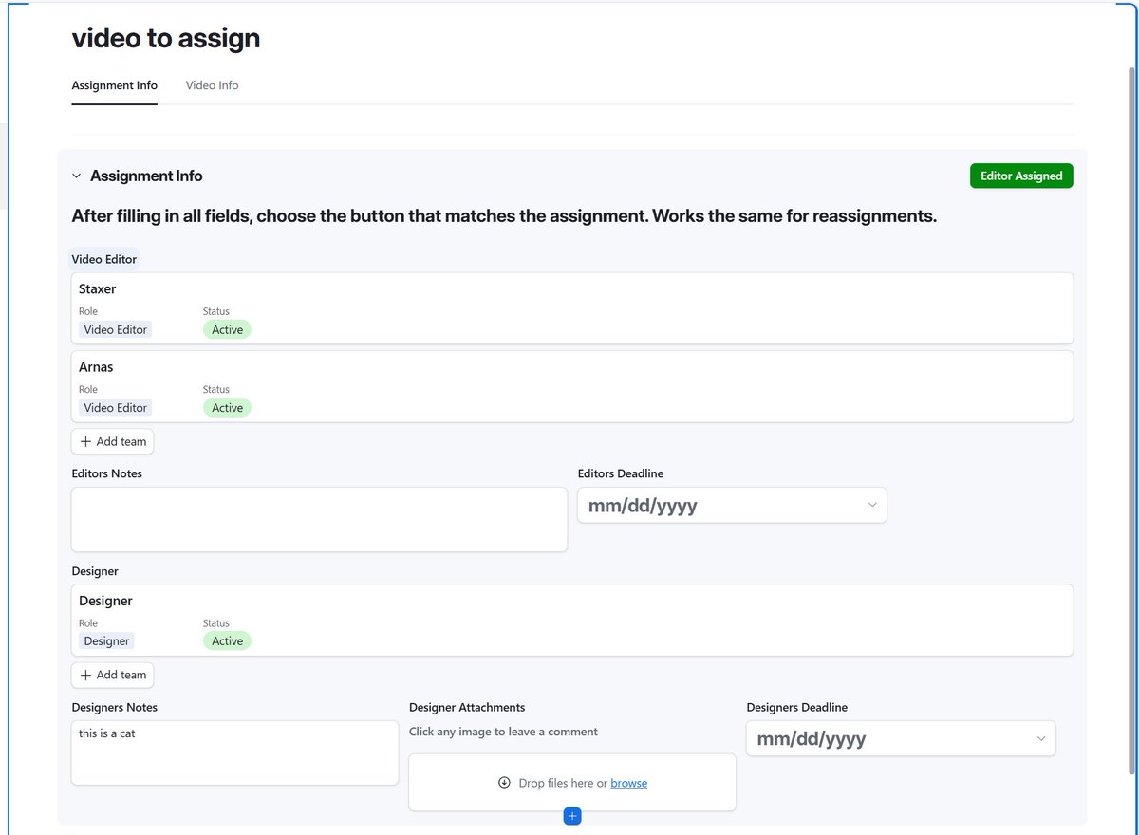
Task: Click the Active status on Staxer
Action: pyautogui.click(x=227, y=330)
